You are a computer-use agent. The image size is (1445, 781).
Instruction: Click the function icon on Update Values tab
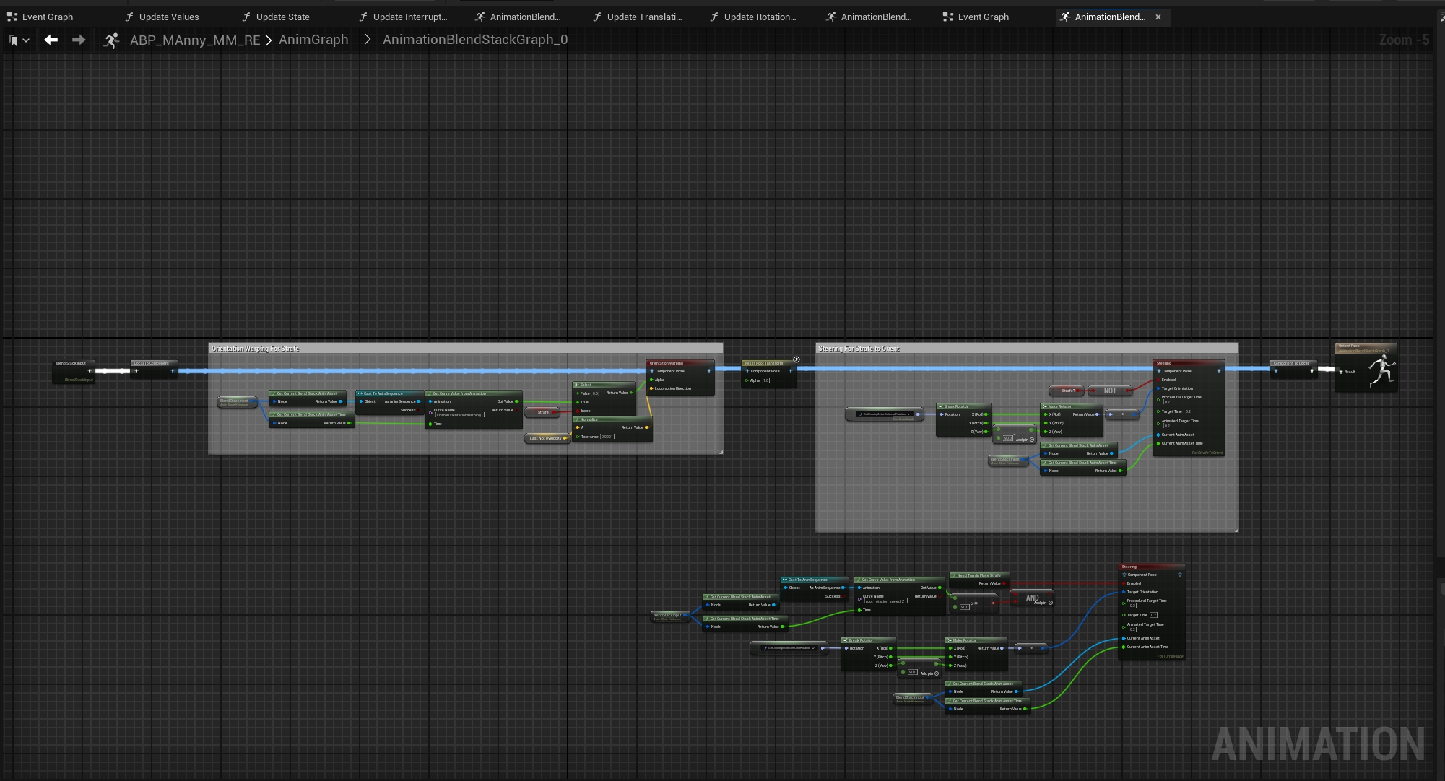tap(129, 17)
